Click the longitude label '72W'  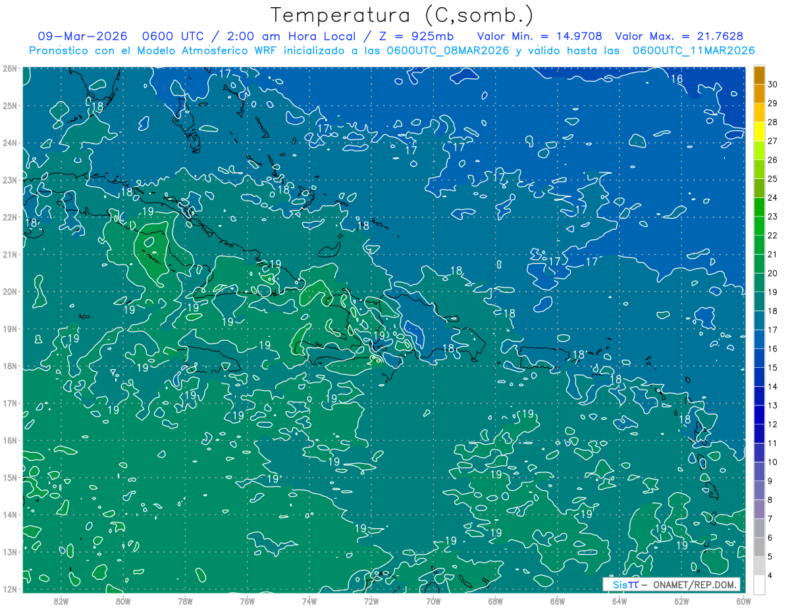click(371, 600)
